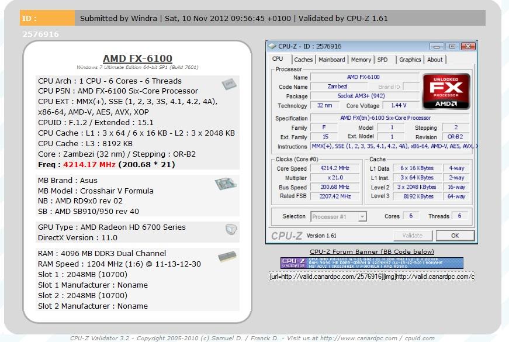This screenshot has width=509, height=342.
Task: Click the ID number 2576916 under header
Action: (40, 34)
